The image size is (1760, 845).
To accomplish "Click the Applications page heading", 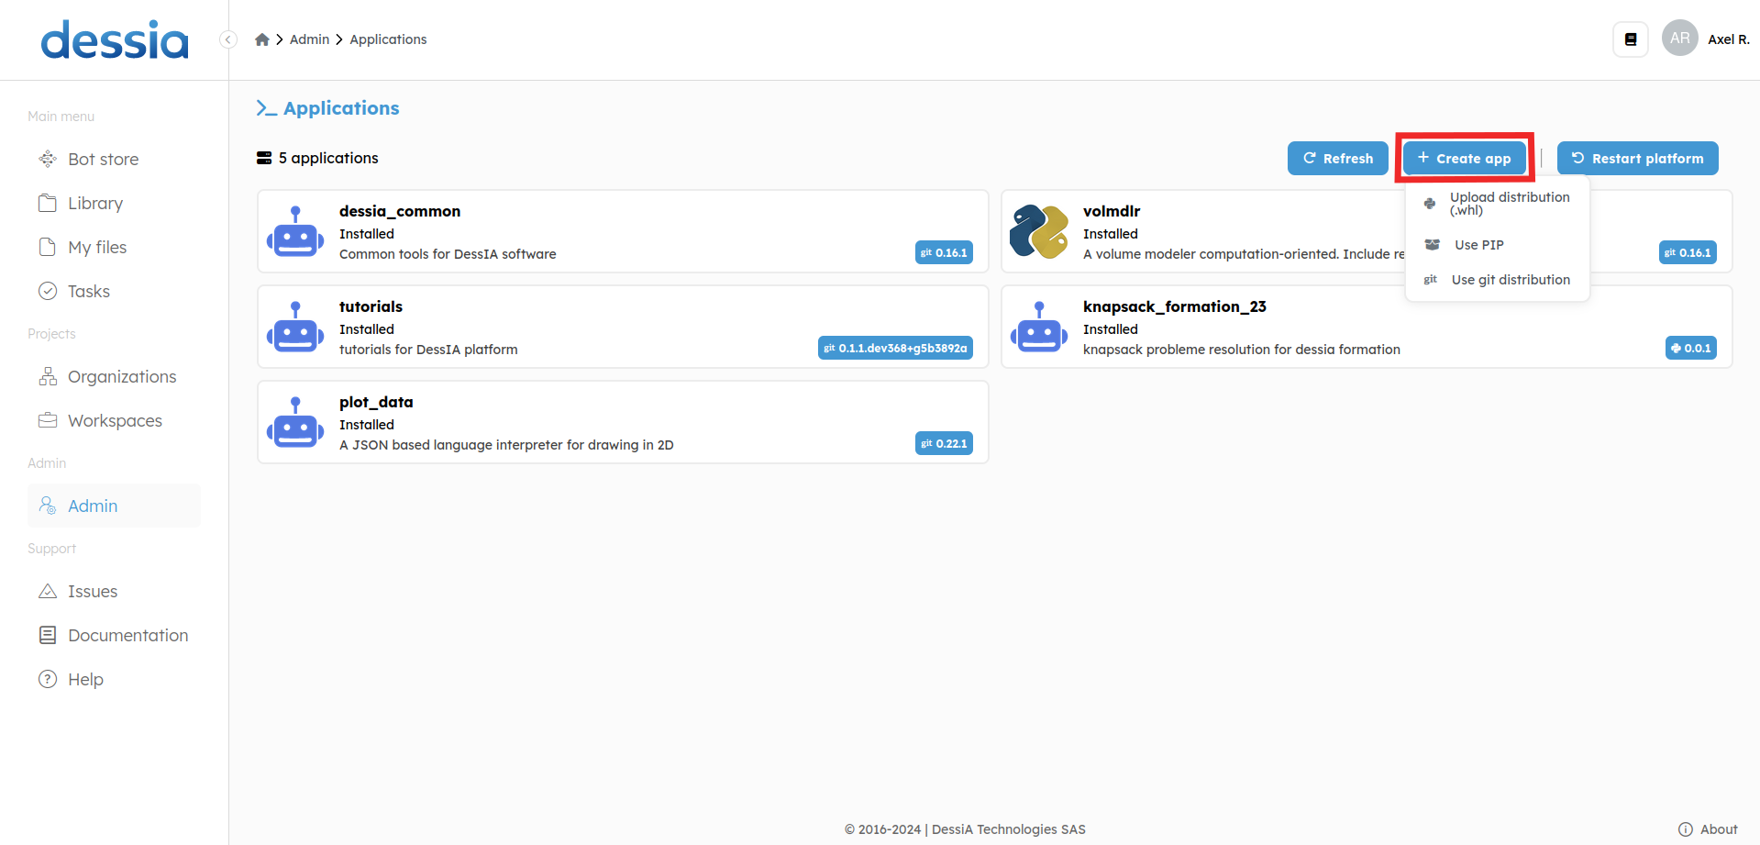I will click(x=328, y=108).
